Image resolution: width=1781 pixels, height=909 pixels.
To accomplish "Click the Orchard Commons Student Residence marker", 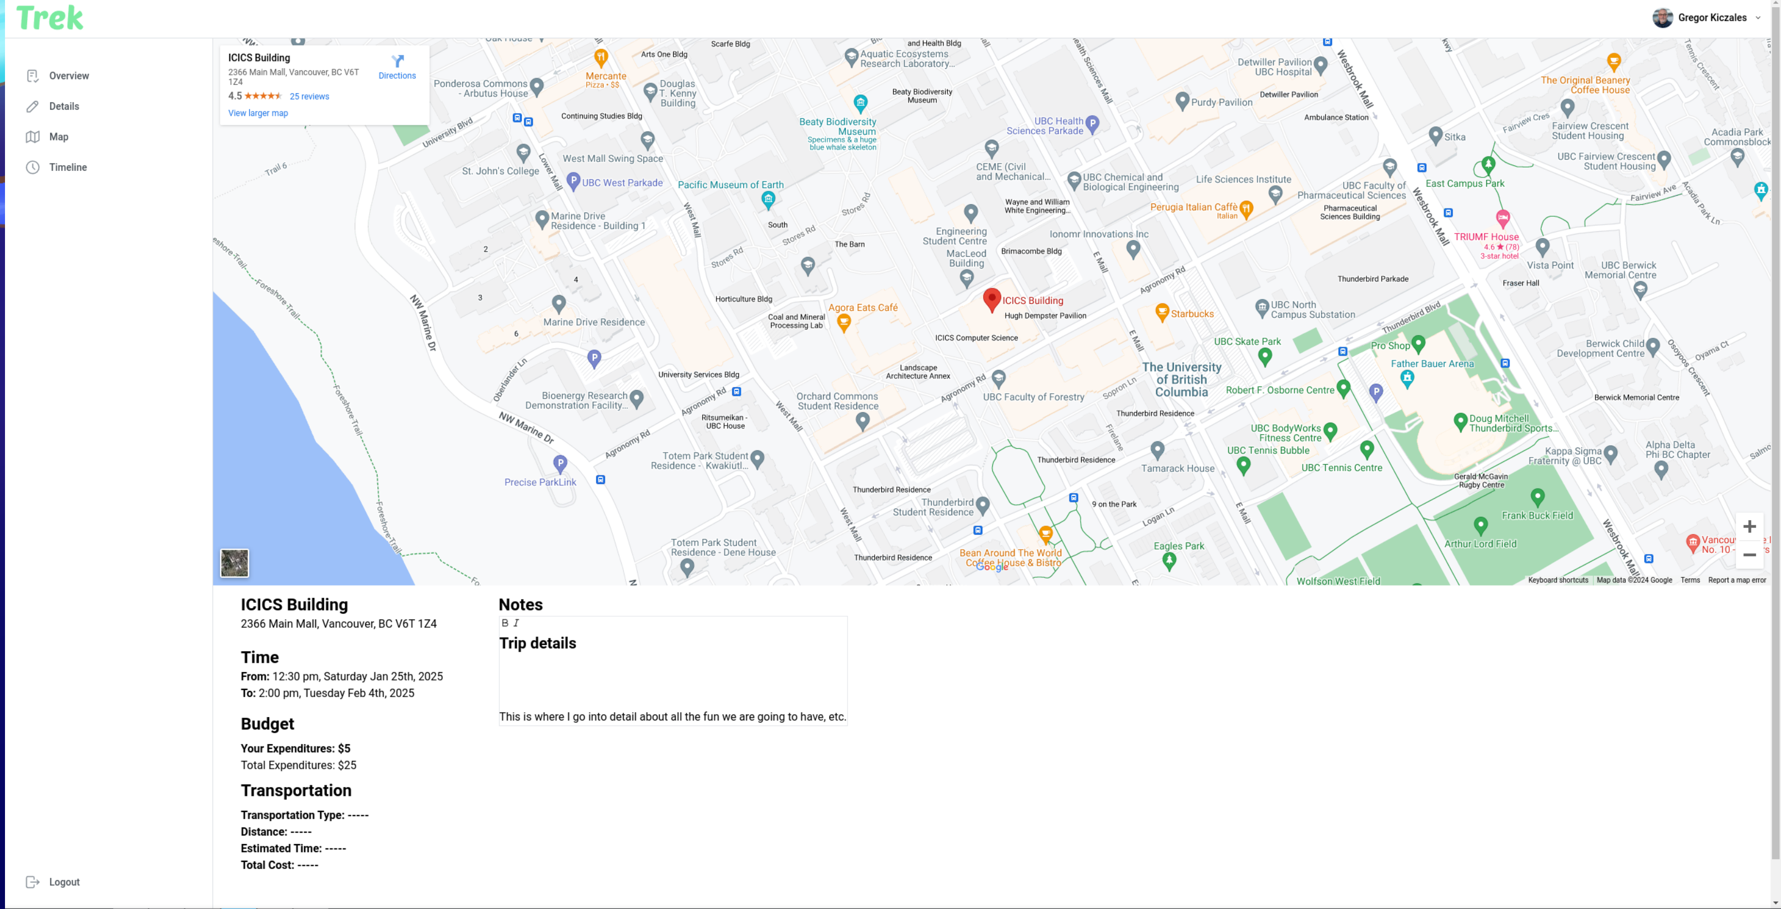I will point(862,422).
